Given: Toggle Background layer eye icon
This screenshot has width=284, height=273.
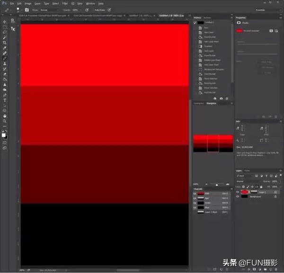Looking at the screenshot, I should point(238,196).
